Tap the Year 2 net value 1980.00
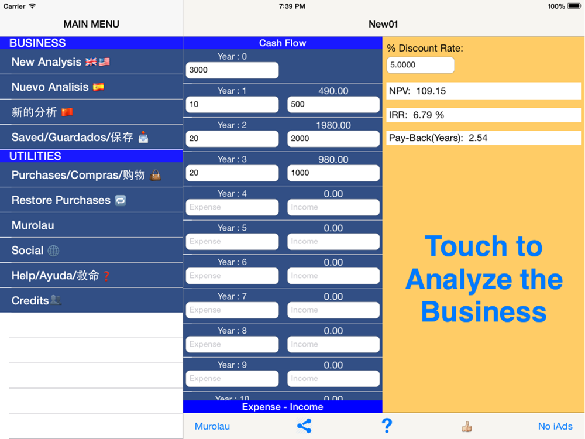This screenshot has height=439, width=585. (333, 125)
